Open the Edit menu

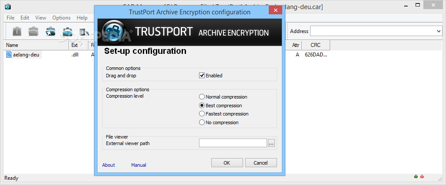tap(25, 18)
